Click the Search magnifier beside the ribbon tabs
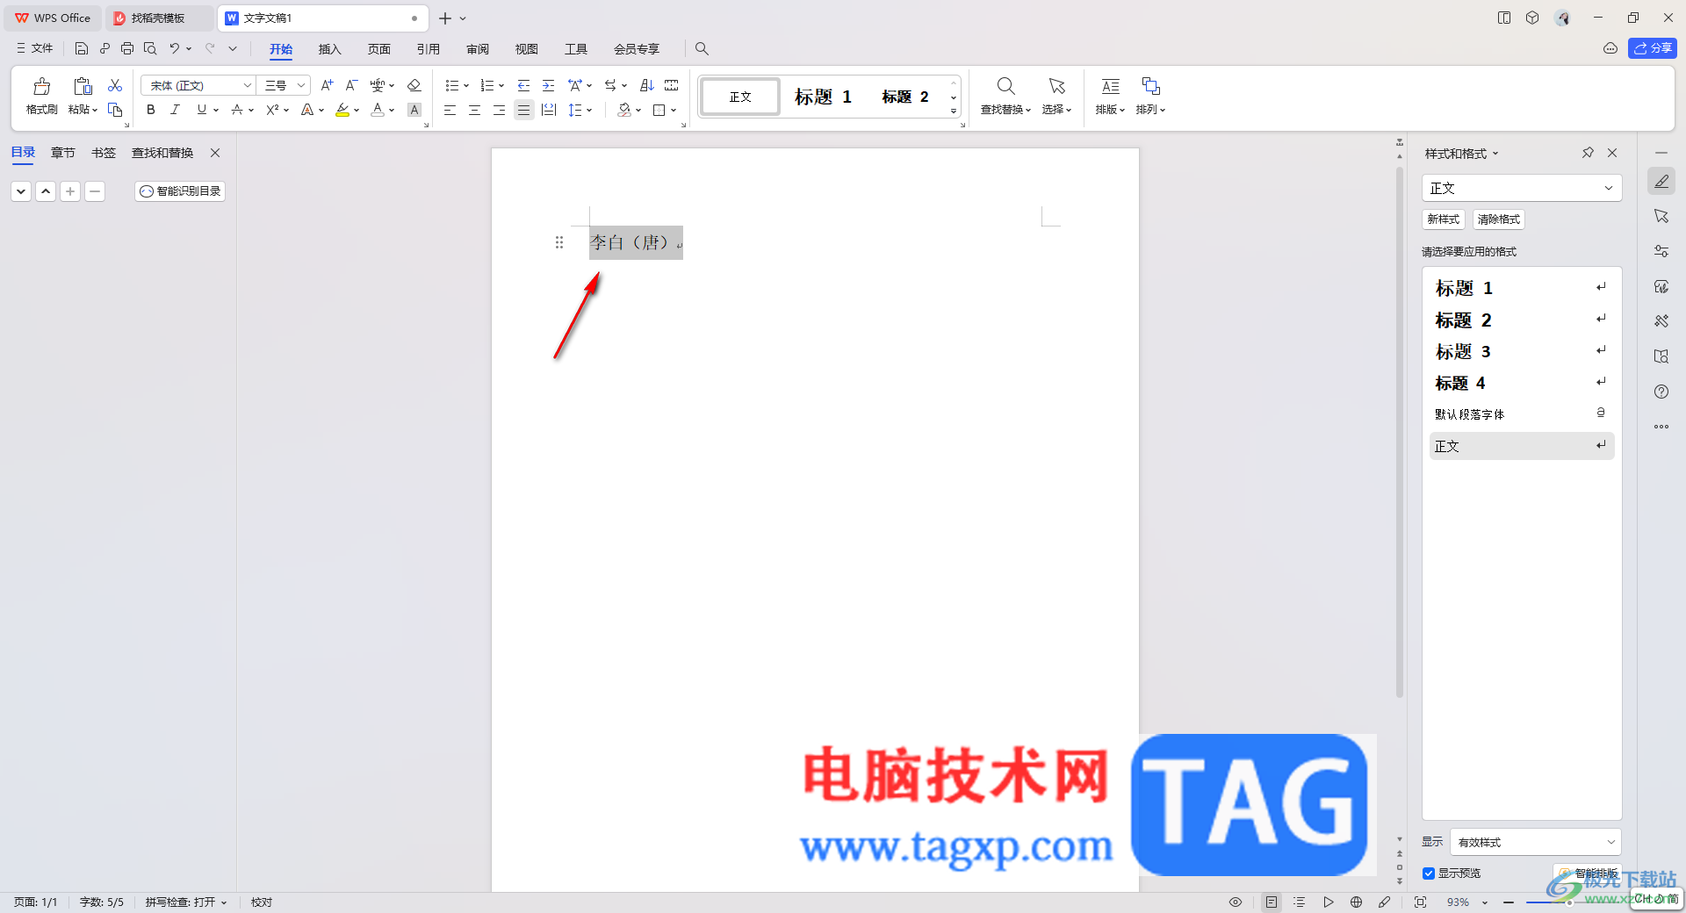The width and height of the screenshot is (1686, 913). tap(702, 49)
